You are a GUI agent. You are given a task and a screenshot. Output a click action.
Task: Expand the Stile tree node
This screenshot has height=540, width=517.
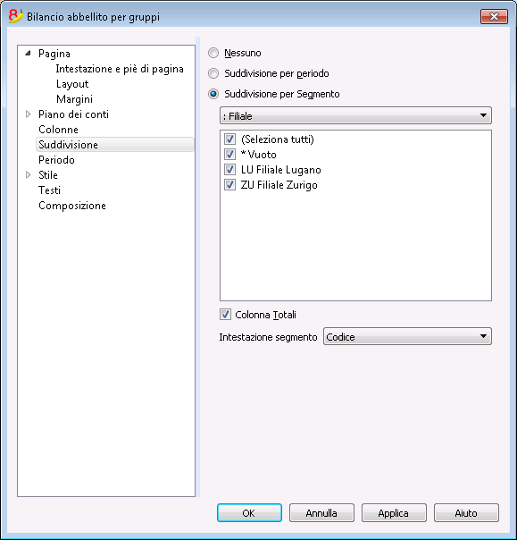point(29,174)
